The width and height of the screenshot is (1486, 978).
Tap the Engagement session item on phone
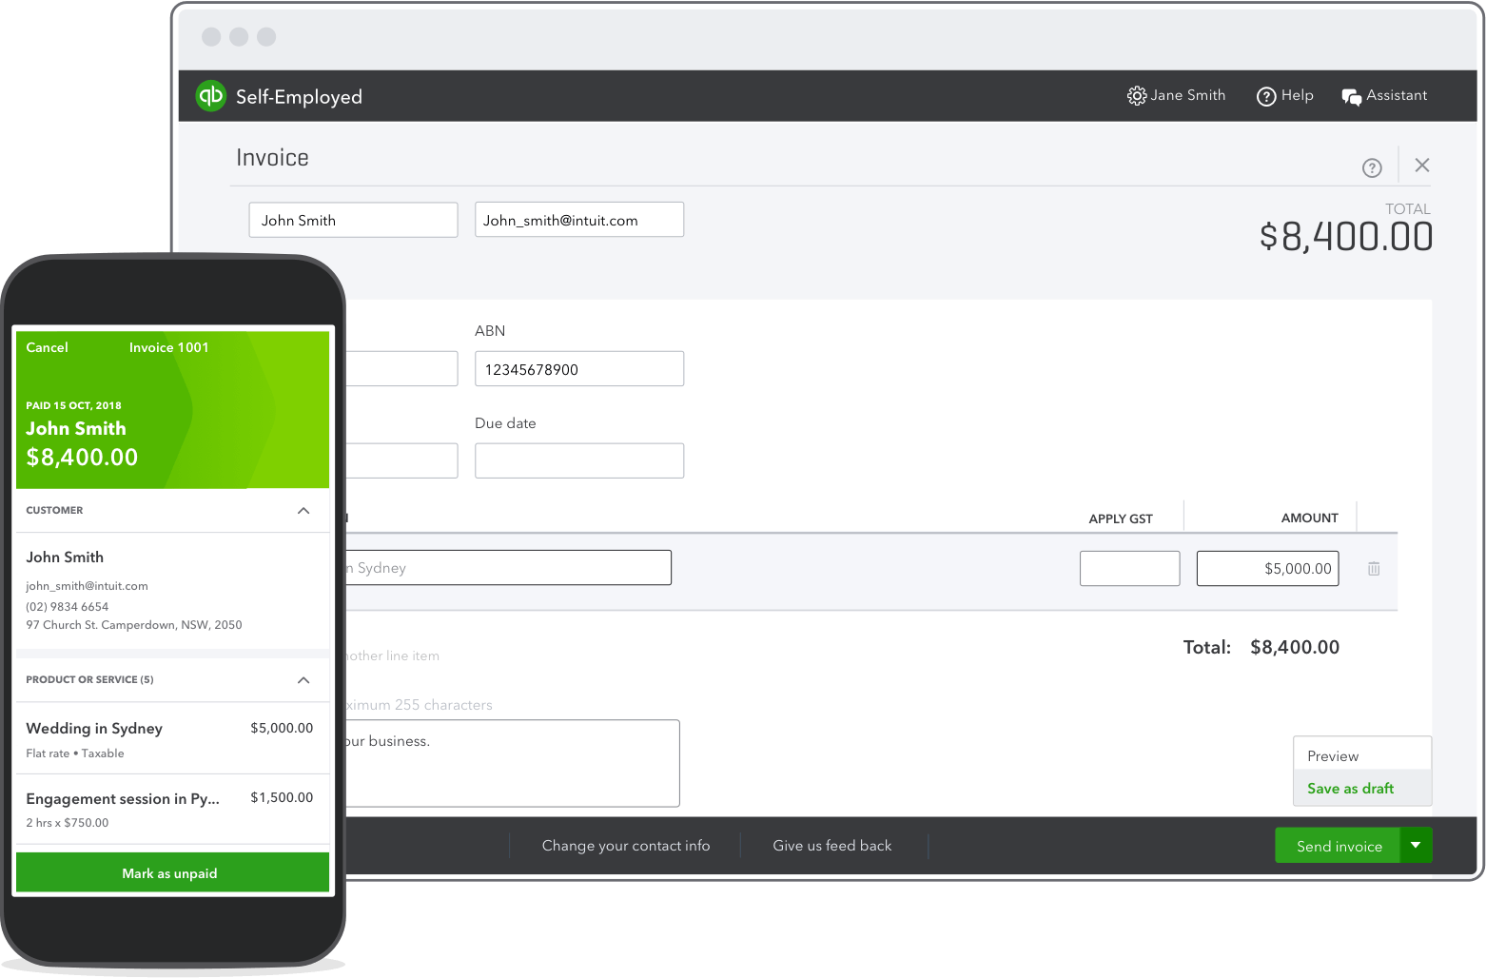pos(172,809)
